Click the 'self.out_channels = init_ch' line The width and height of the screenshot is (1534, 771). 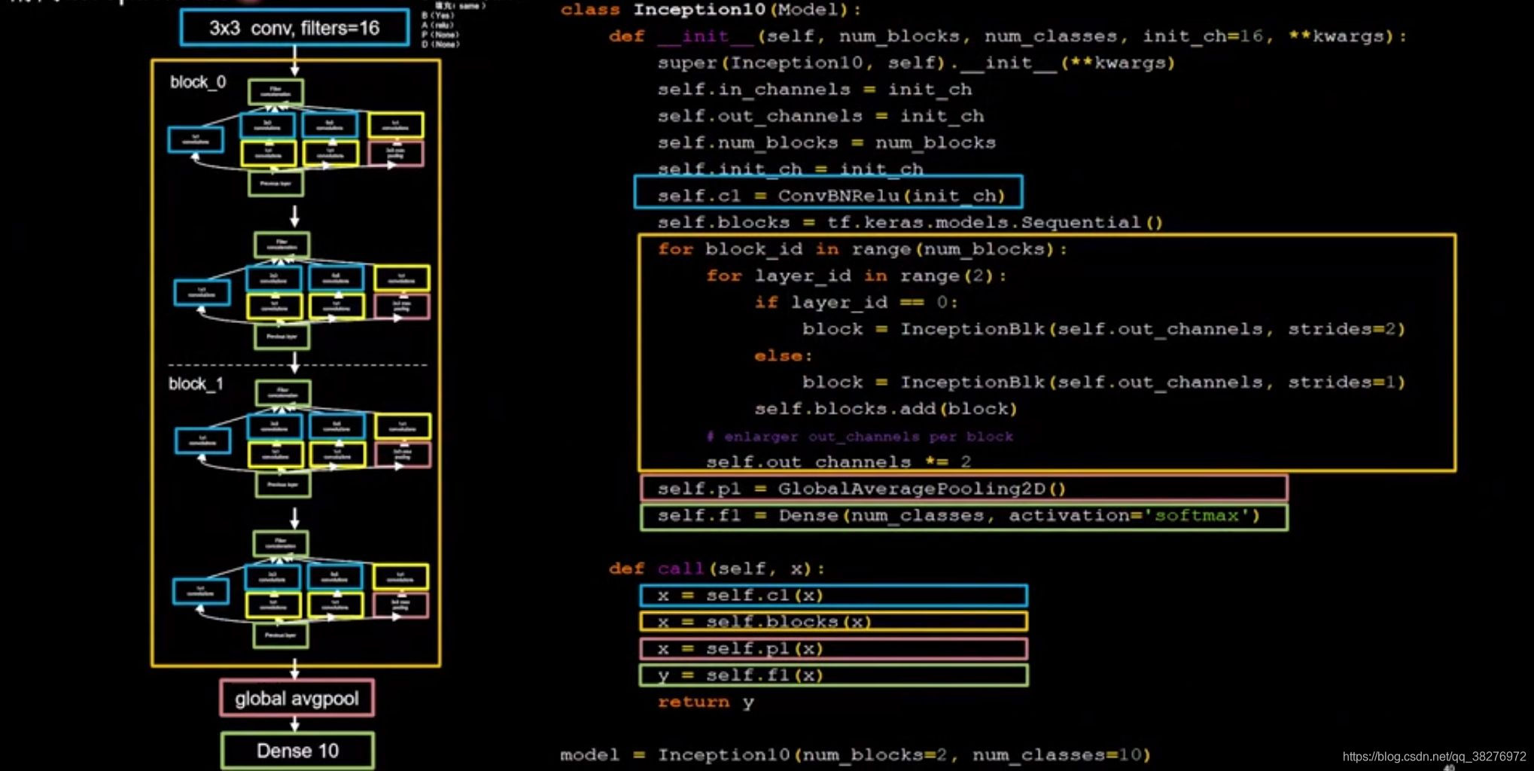[x=821, y=116]
